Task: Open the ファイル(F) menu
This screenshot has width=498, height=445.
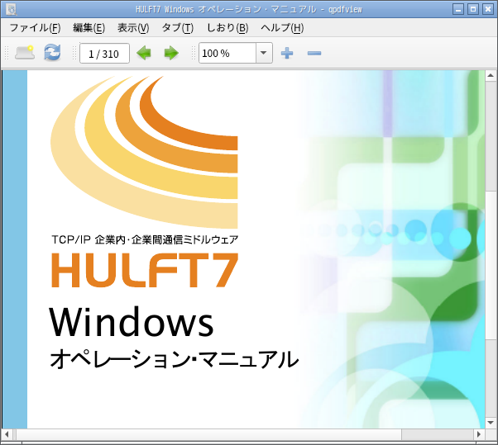Action: pos(35,28)
